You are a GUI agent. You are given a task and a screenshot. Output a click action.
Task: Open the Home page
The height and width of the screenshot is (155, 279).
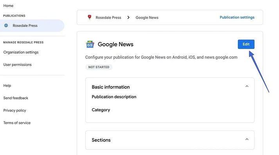[x=8, y=6]
